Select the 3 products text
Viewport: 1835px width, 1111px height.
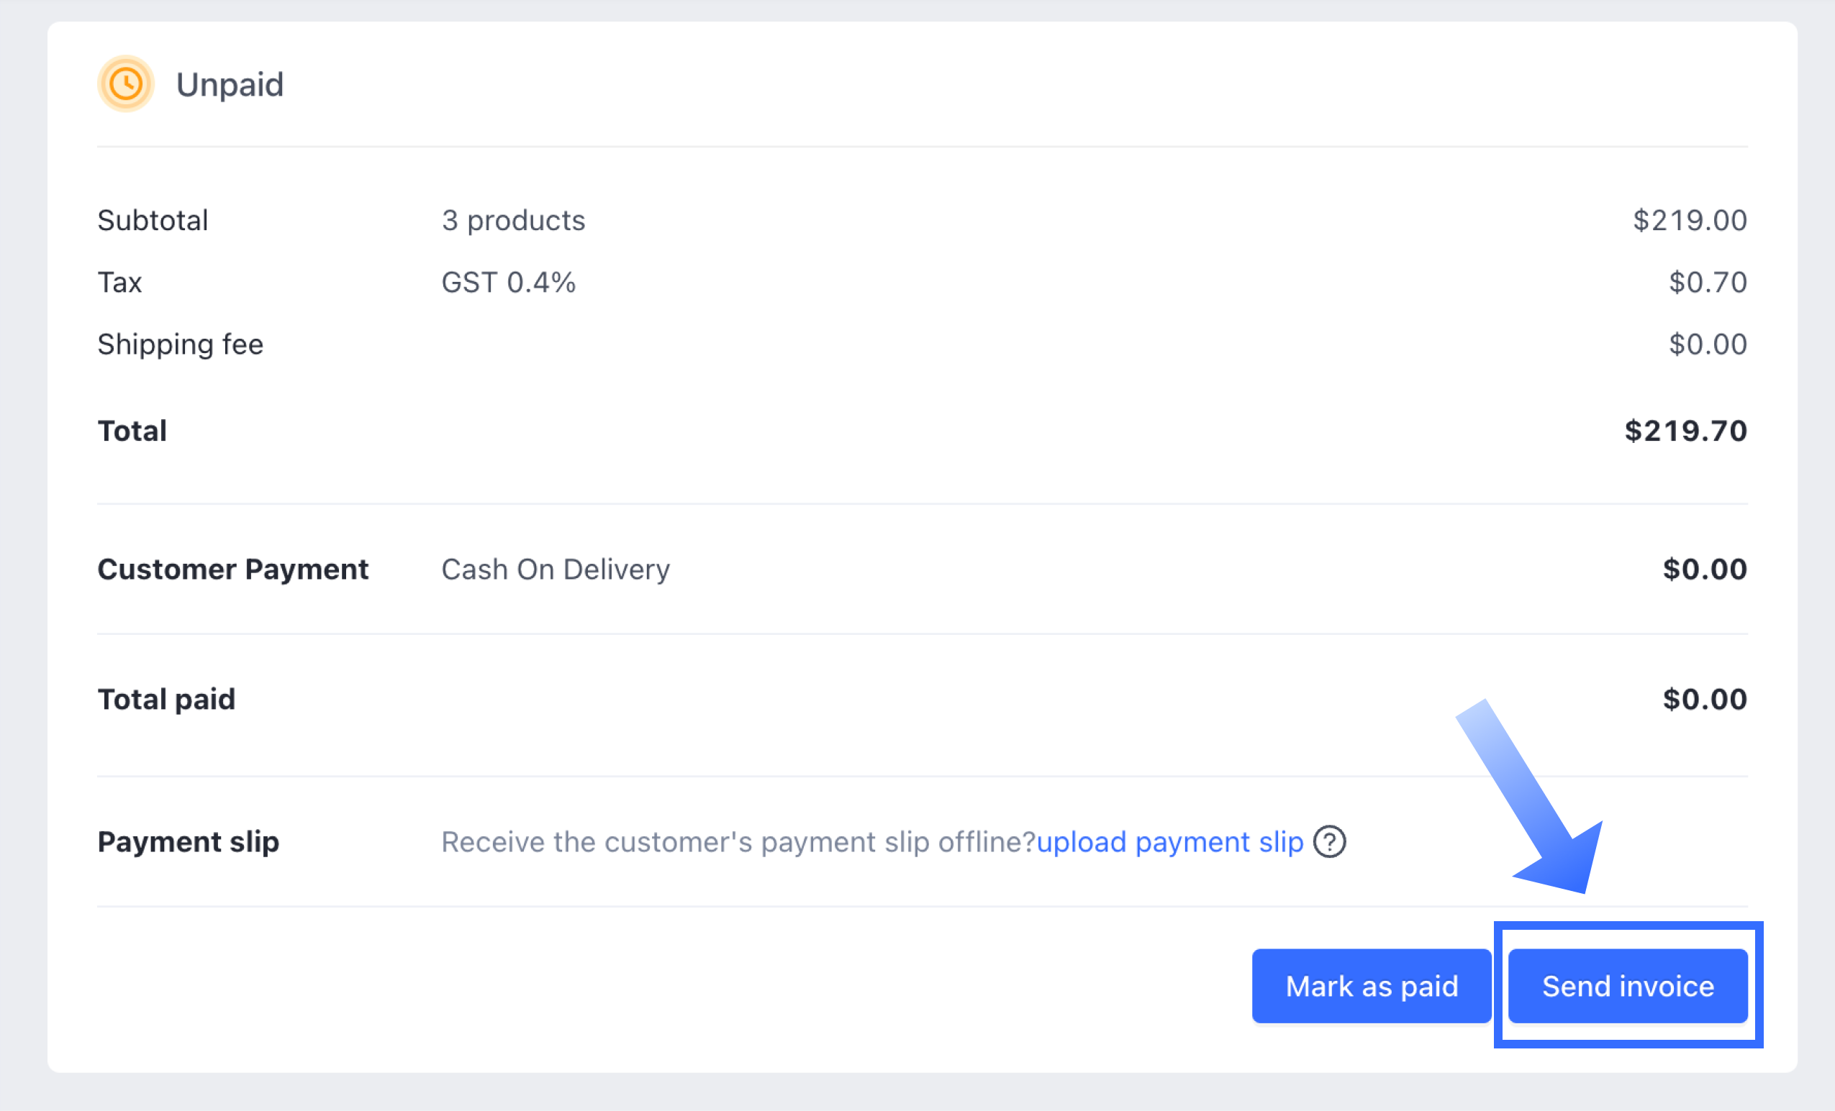(514, 221)
